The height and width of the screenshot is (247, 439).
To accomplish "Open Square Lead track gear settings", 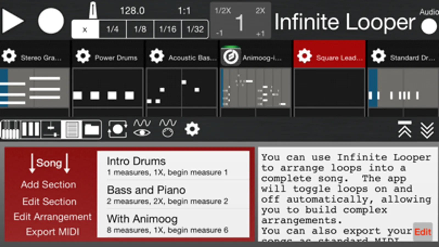I will click(x=304, y=56).
